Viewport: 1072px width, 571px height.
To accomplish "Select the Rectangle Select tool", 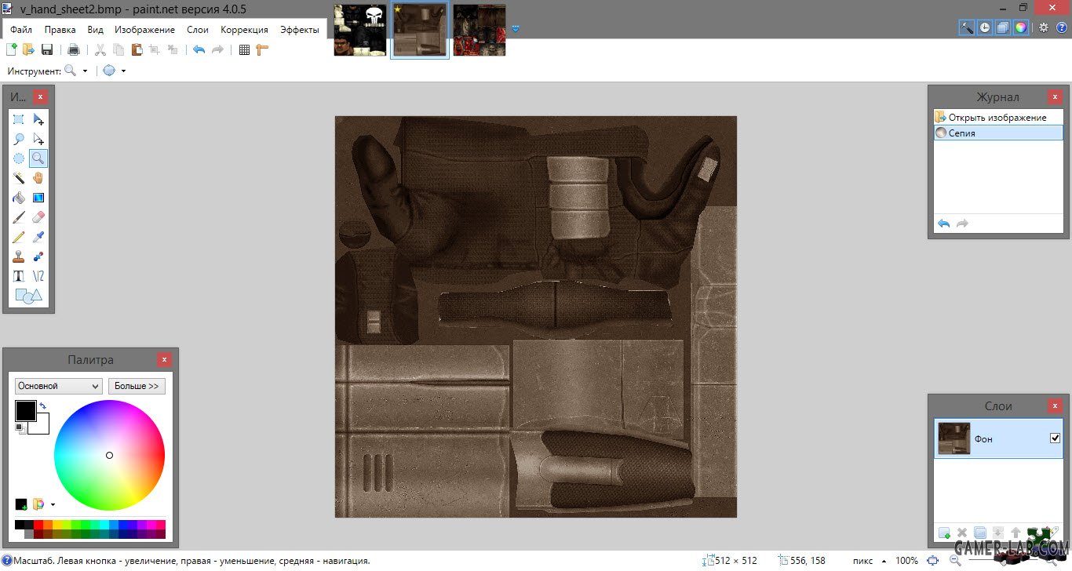I will click(x=19, y=119).
